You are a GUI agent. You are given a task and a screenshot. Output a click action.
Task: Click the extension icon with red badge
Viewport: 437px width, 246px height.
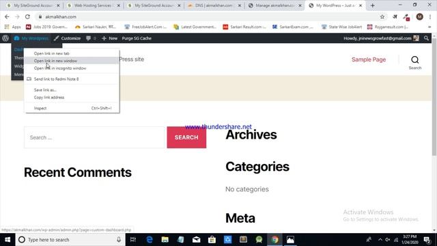407,17
